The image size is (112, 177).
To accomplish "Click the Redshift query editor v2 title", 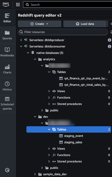I will [x=40, y=15].
